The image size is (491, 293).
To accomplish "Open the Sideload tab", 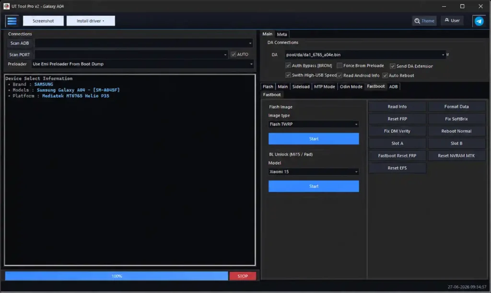I will tap(301, 86).
